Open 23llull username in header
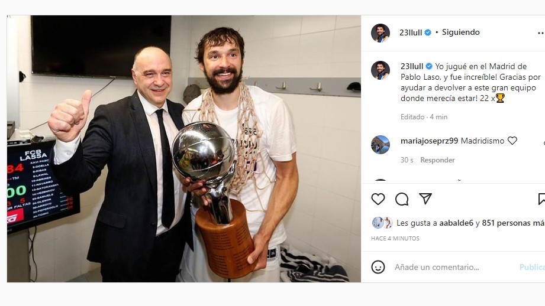The height and width of the screenshot is (306, 545). point(411,32)
